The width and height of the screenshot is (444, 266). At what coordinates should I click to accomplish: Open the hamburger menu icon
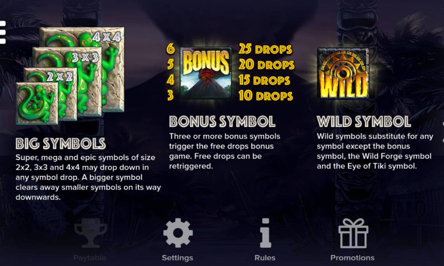[x=3, y=32]
